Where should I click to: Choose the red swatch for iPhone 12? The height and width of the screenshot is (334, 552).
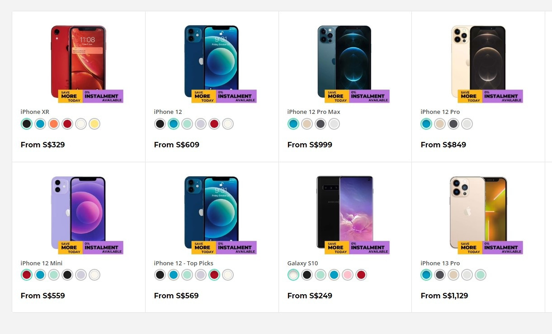[214, 124]
